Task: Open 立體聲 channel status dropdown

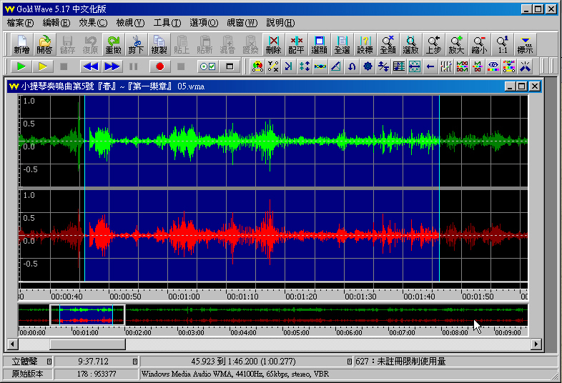Action: tap(50, 362)
